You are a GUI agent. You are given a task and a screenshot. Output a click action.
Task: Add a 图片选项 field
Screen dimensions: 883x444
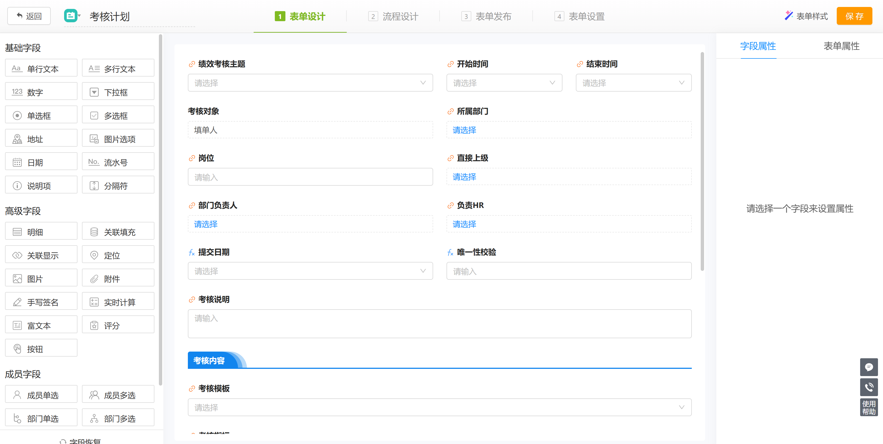point(118,139)
